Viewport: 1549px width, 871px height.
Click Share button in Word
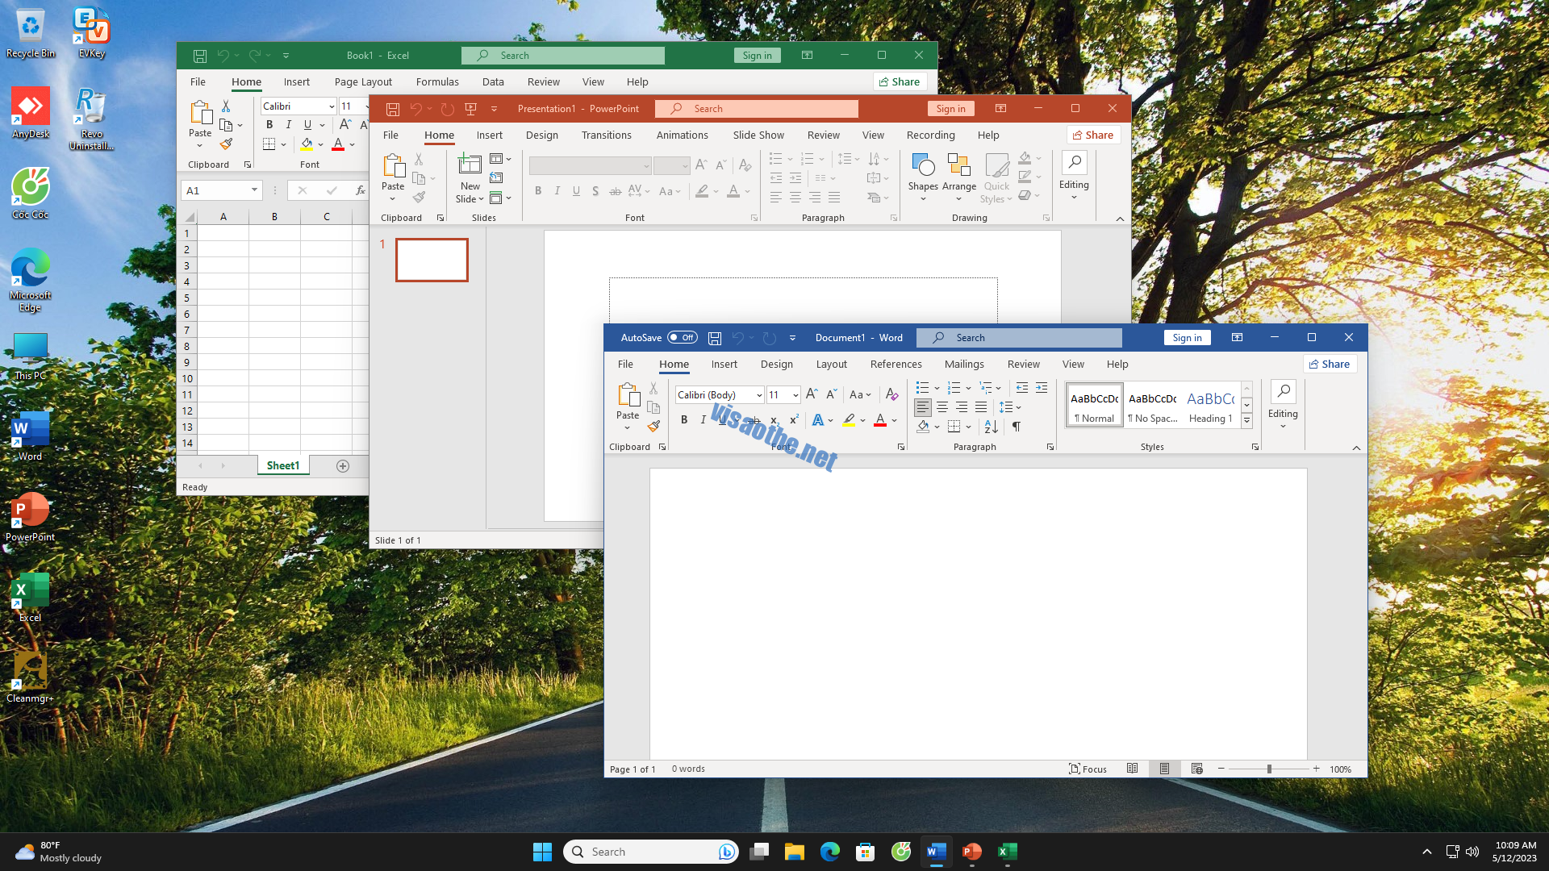[1330, 365]
